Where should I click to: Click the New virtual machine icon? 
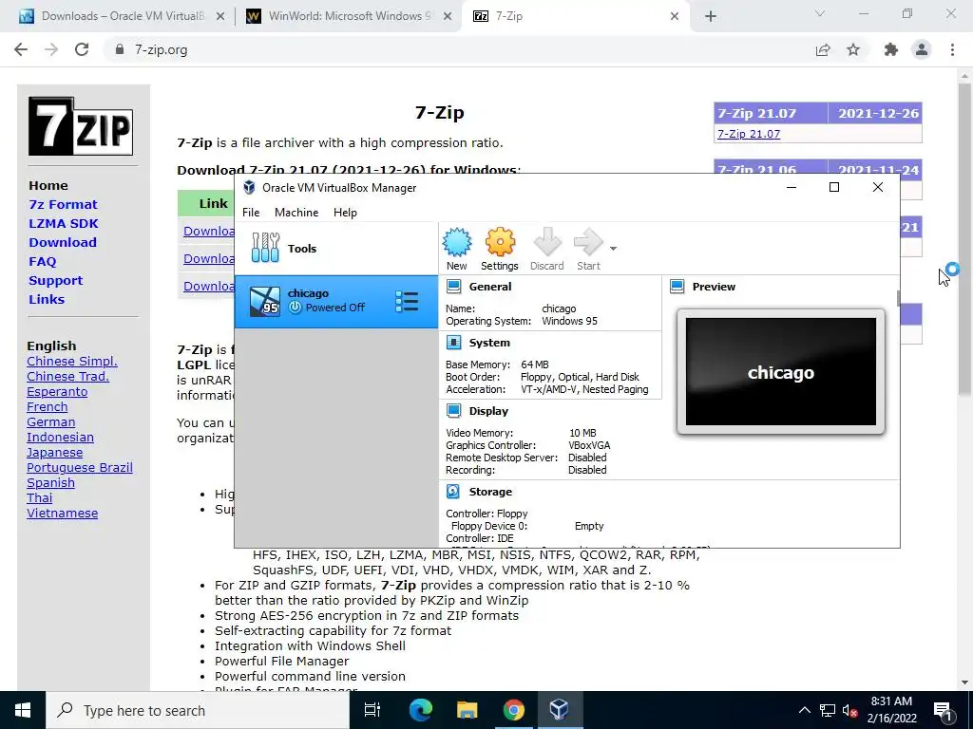click(x=457, y=242)
